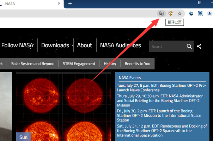
Task: Expand the NASA Audiences menu
Action: (120, 45)
